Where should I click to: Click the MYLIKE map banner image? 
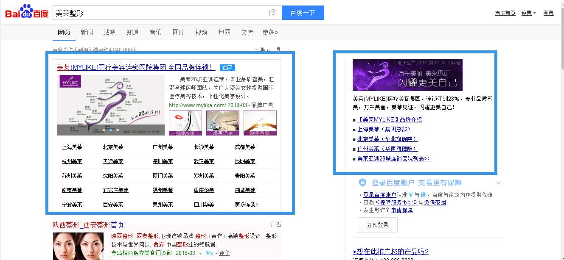111,105
